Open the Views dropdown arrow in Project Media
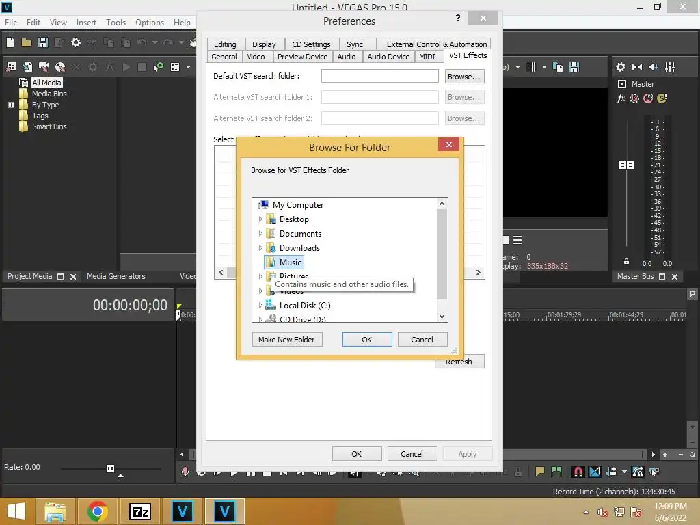Screen dimensions: 700x525 pyautogui.click(x=189, y=67)
